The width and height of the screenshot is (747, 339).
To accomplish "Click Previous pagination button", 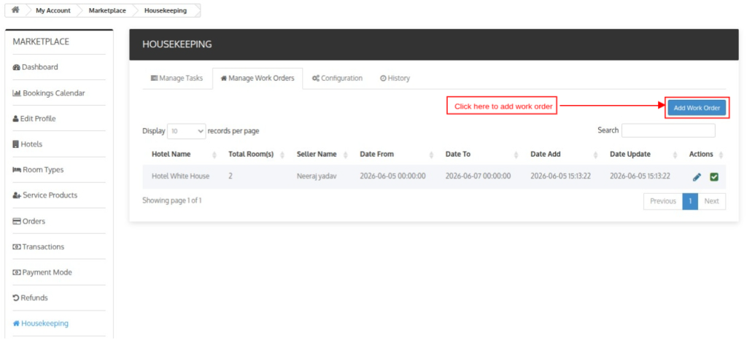I will pyautogui.click(x=663, y=201).
